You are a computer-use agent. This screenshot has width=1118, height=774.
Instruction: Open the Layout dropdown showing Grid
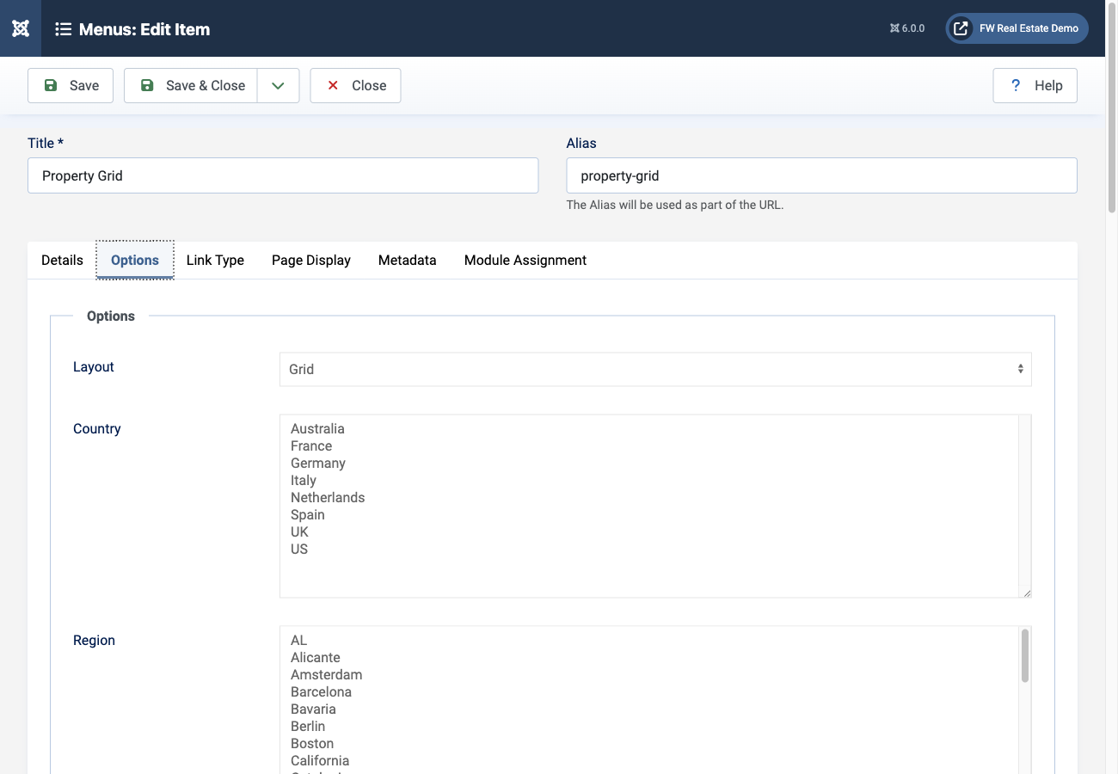tap(656, 368)
